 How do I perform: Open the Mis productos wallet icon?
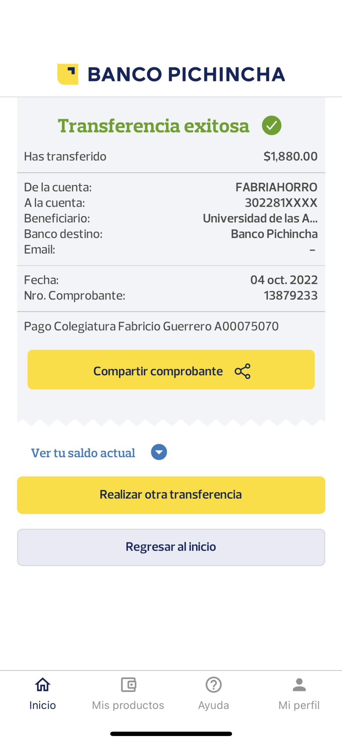(128, 685)
